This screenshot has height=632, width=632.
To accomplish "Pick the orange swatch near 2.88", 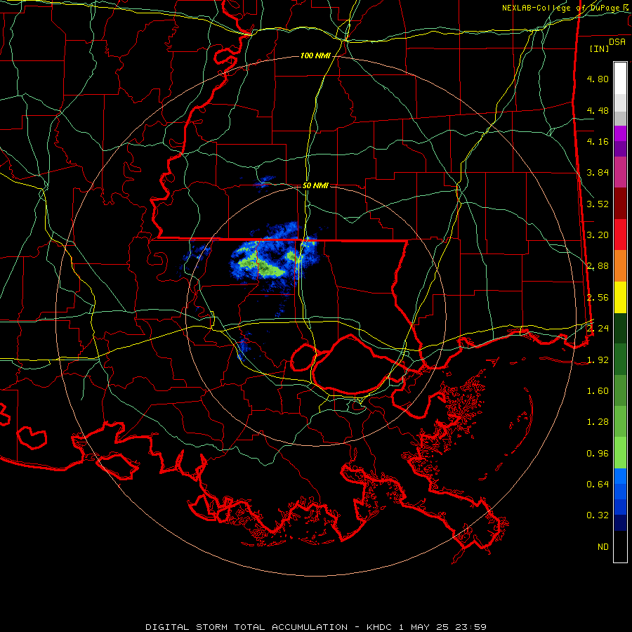I will coord(620,266).
